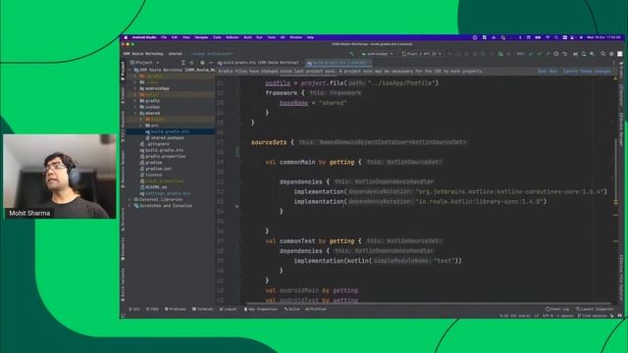Expand External Libraries node
Image resolution: width=628 pixels, height=353 pixels.
click(130, 199)
